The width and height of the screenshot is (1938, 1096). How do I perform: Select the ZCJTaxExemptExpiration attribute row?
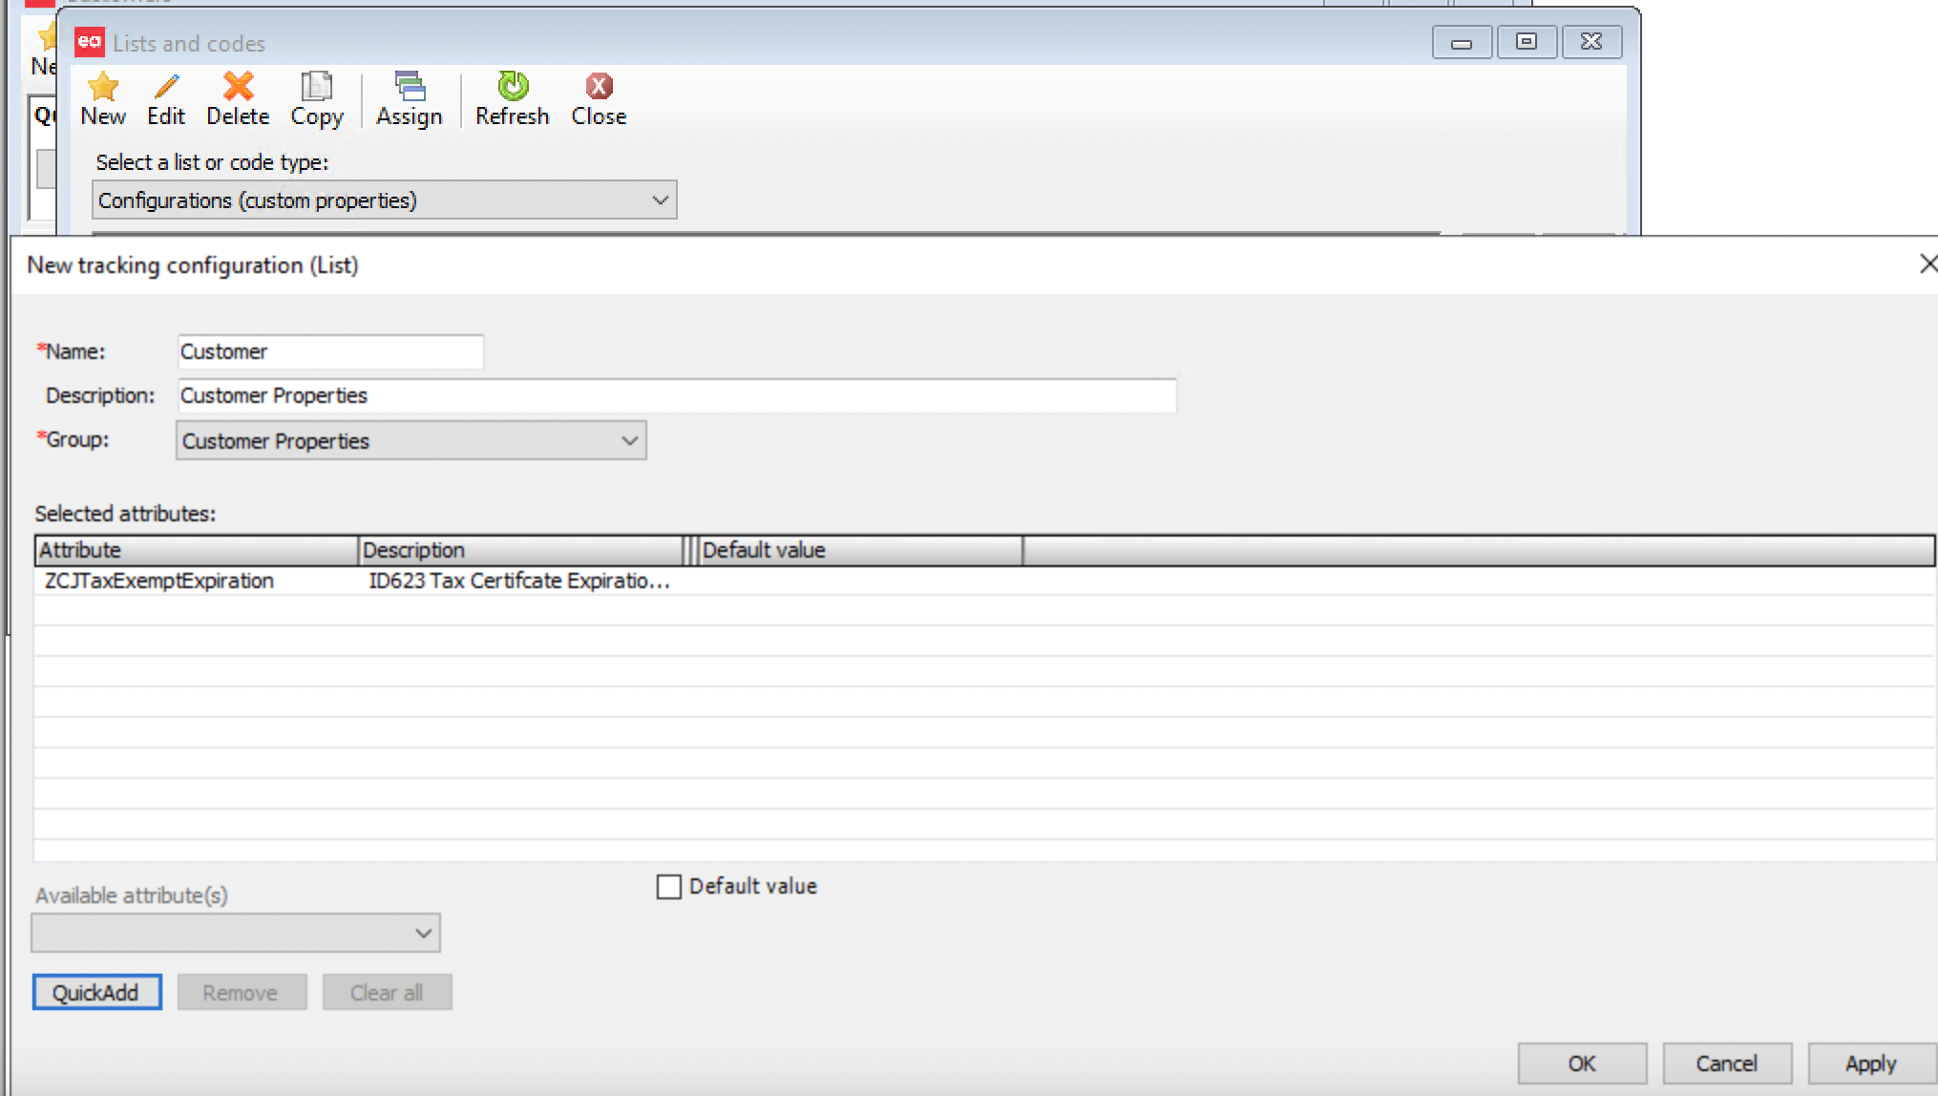pyautogui.click(x=984, y=580)
